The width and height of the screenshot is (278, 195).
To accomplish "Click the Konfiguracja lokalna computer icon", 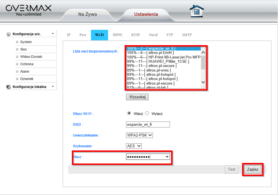I will [9, 87].
